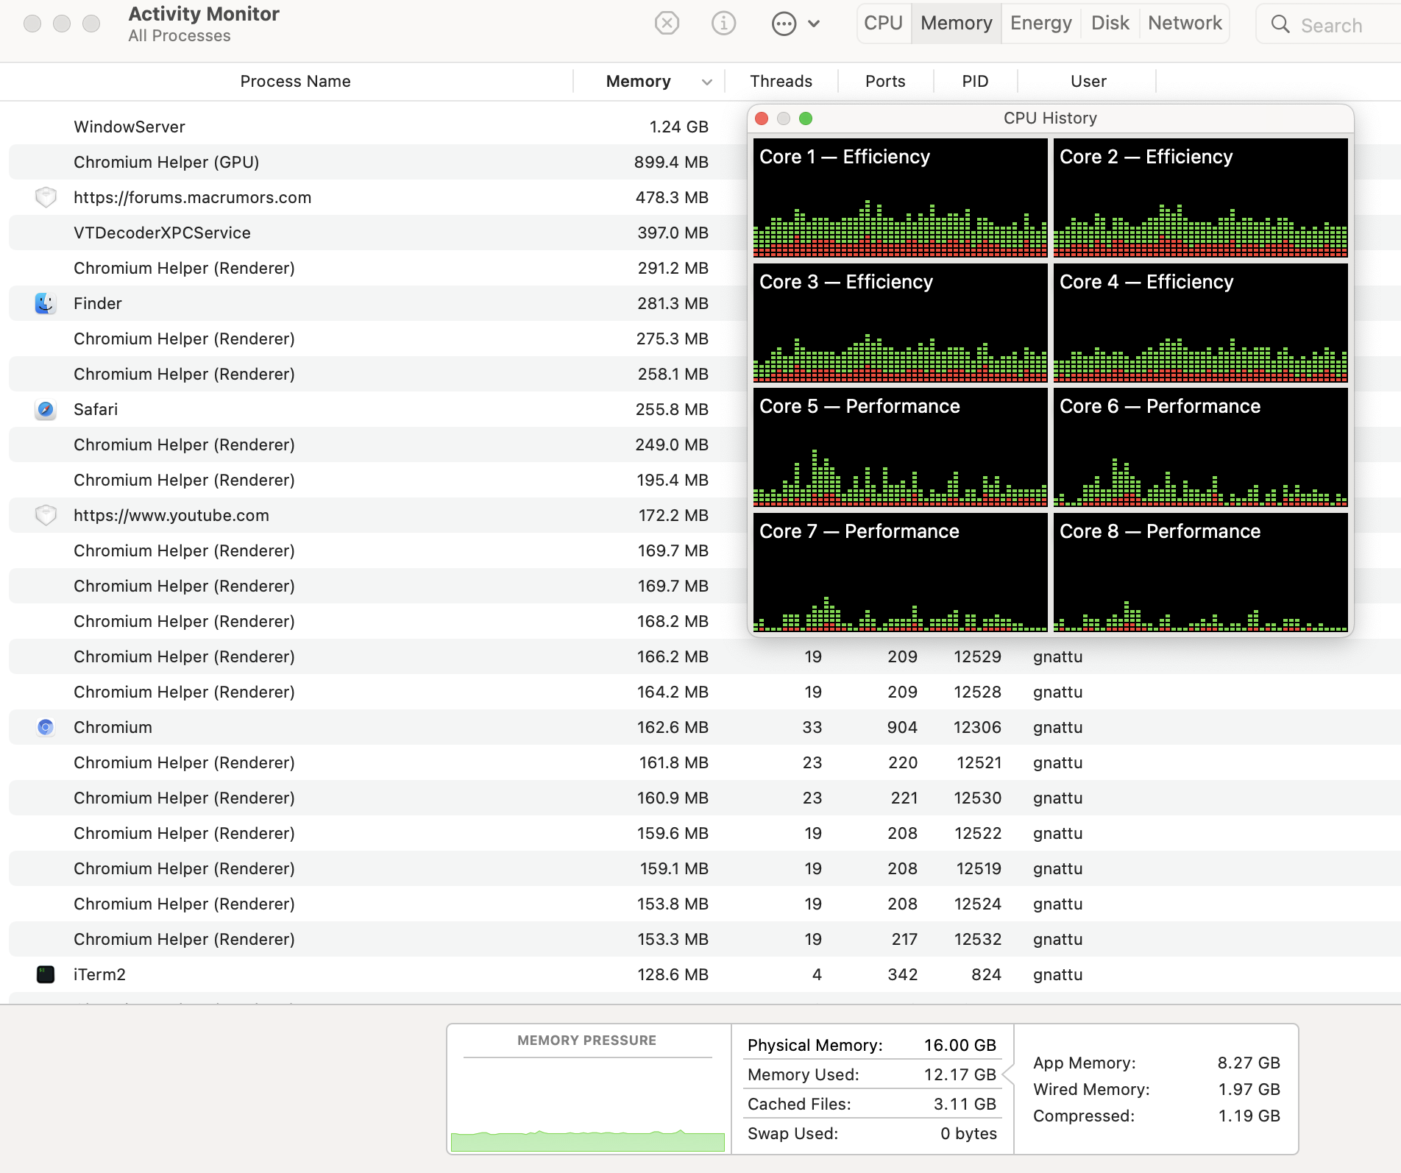Switch to the Memory tab
The image size is (1401, 1173).
[x=957, y=24]
